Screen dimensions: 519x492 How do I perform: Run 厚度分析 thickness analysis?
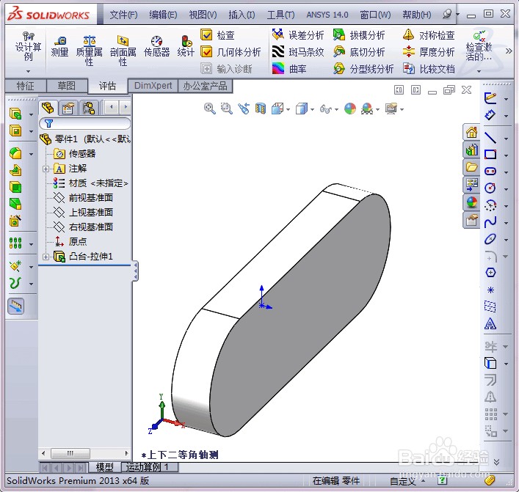429,51
